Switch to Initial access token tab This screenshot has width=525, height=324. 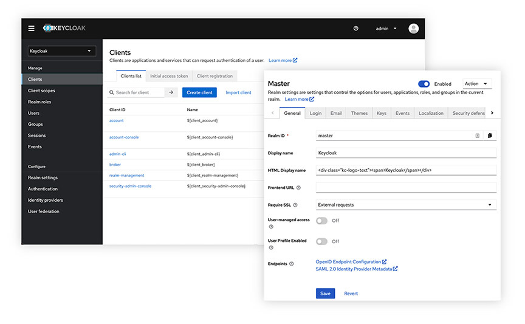tap(169, 76)
